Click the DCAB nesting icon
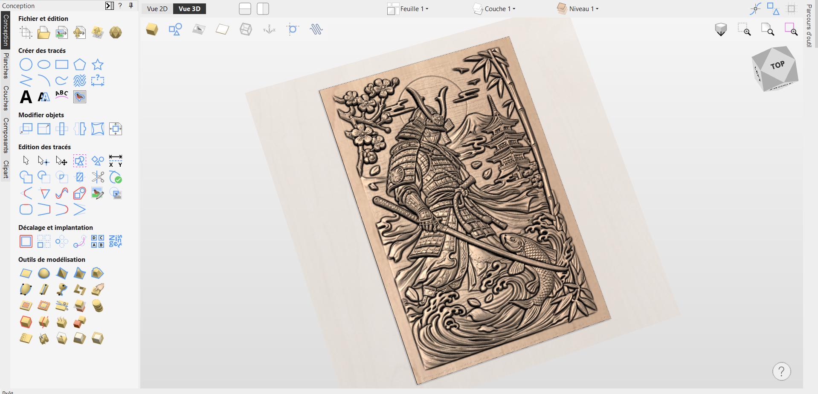818x394 pixels. coord(98,241)
